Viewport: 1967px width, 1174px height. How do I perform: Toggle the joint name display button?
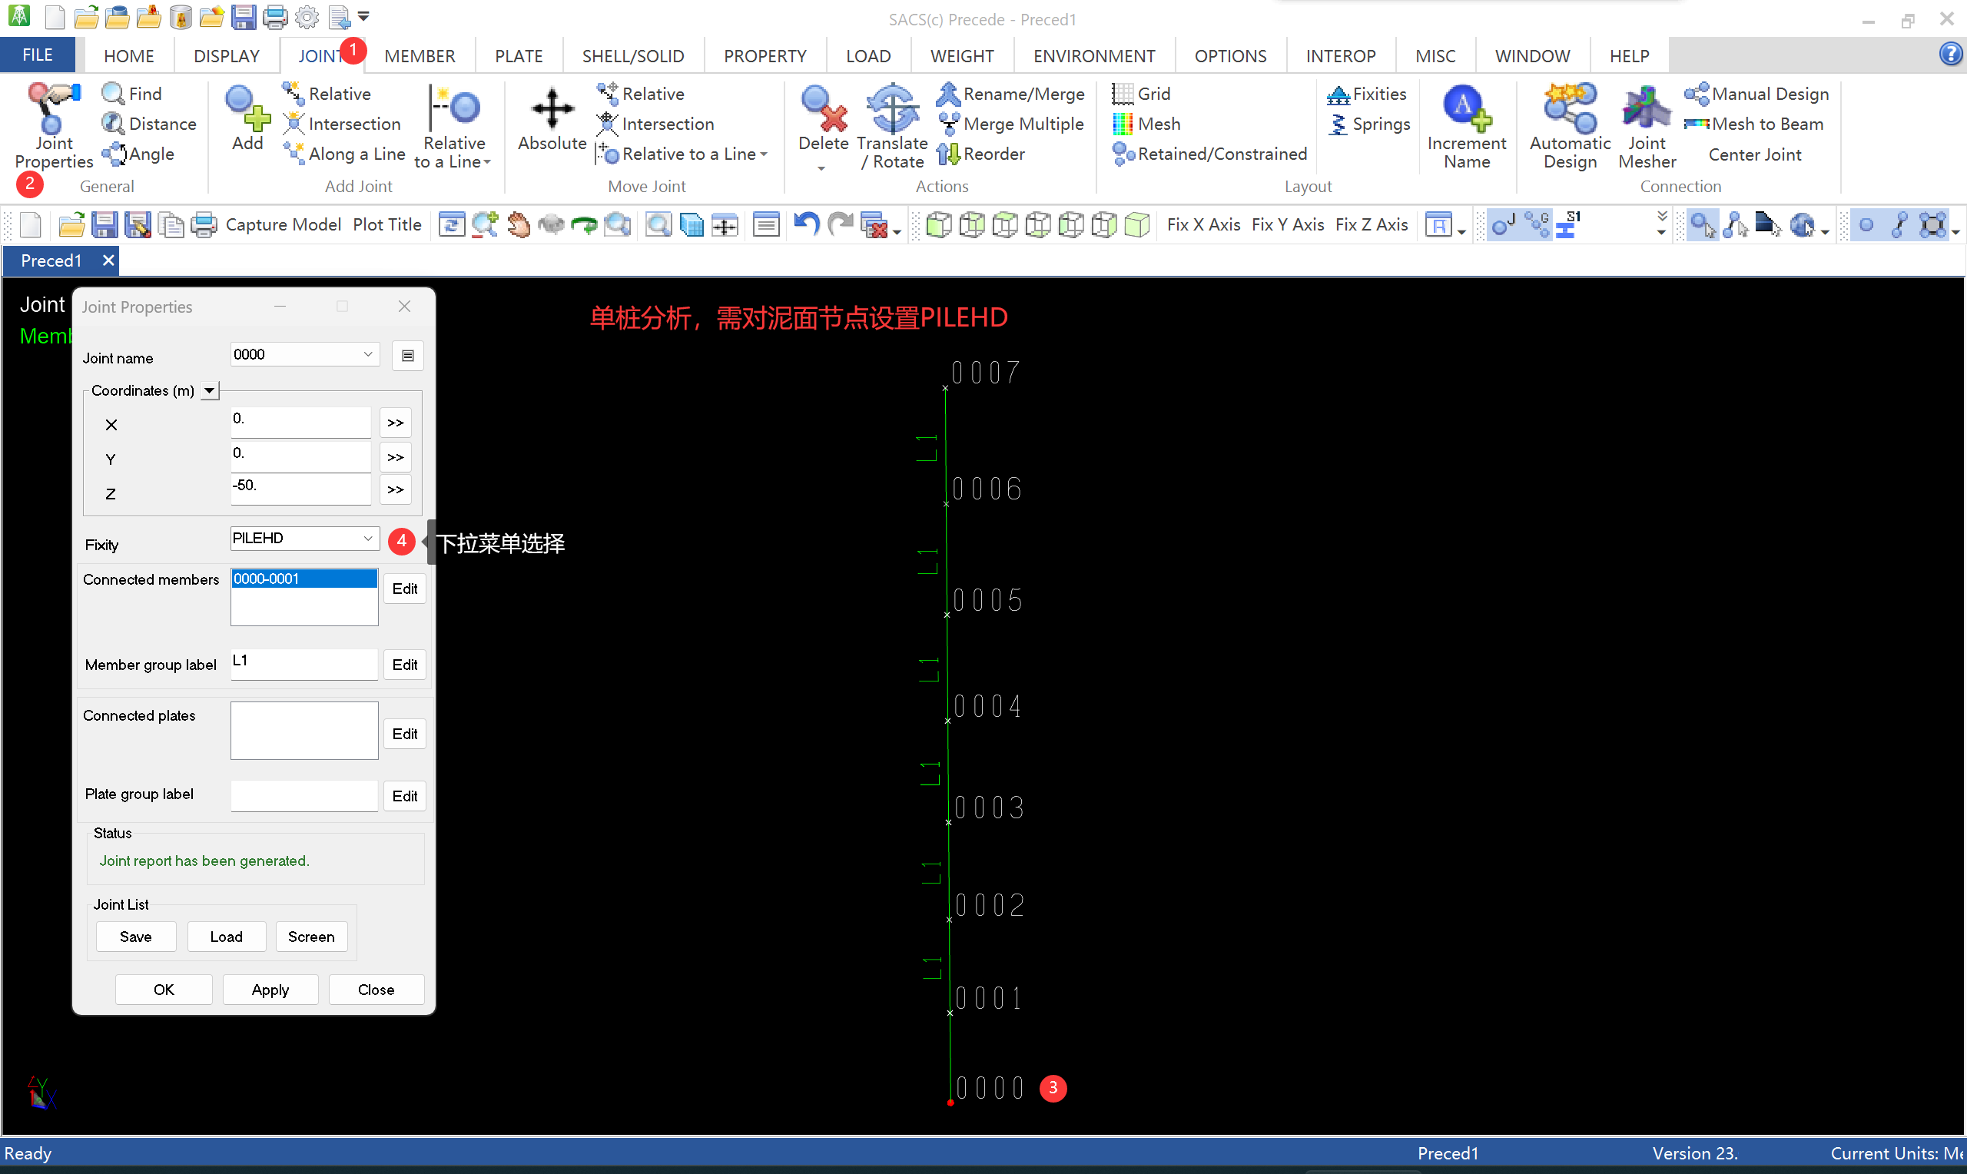1502,224
